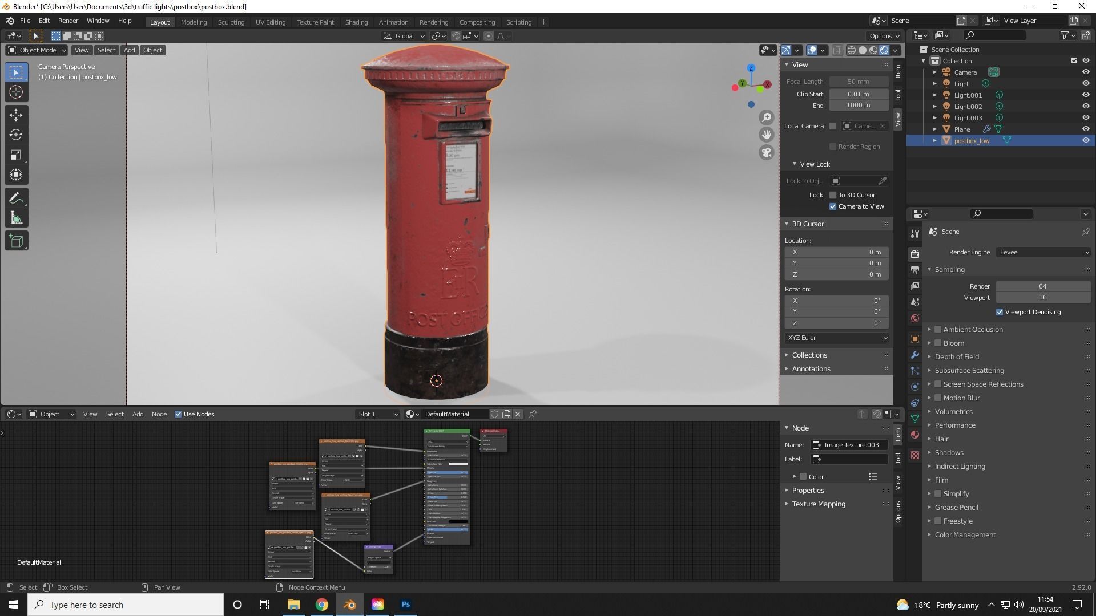Uncheck Camera to View
The image size is (1096, 616).
(833, 206)
